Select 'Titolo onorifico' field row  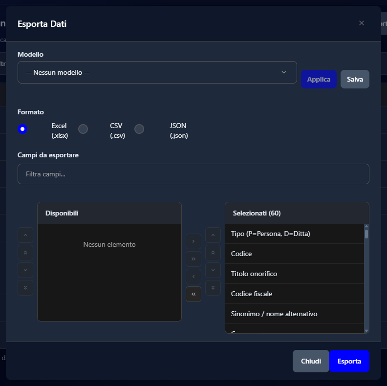[x=295, y=274]
